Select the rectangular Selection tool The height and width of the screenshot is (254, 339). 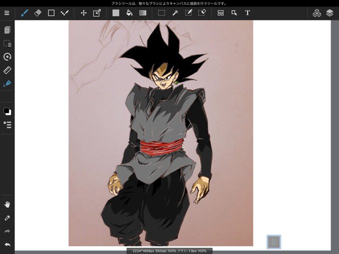pyautogui.click(x=162, y=13)
